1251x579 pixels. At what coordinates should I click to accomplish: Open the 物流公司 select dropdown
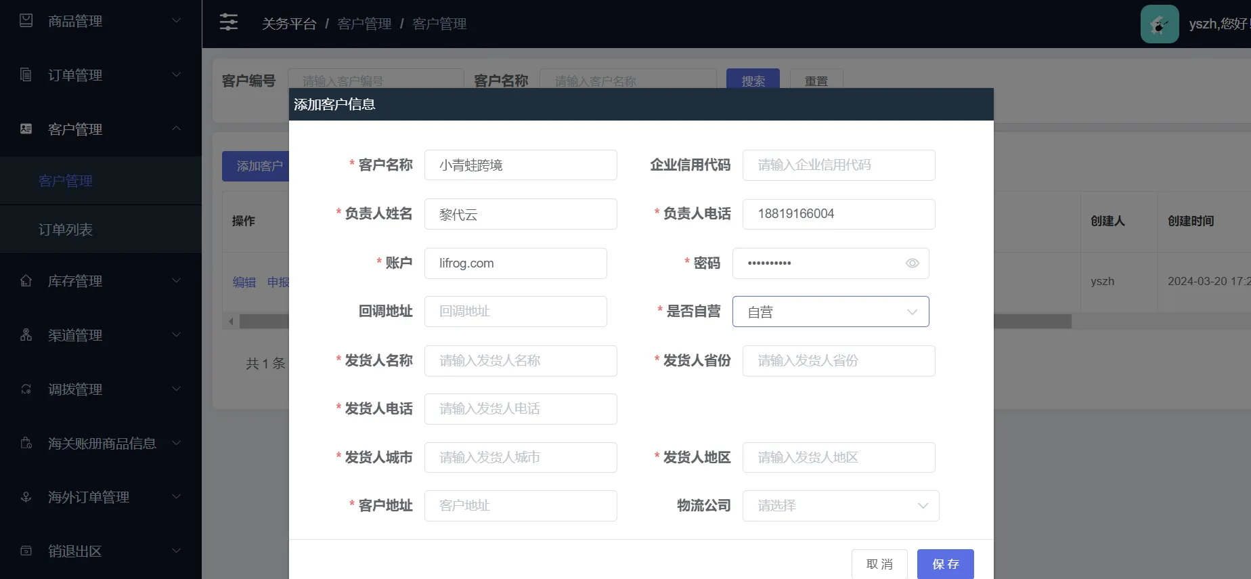(840, 506)
